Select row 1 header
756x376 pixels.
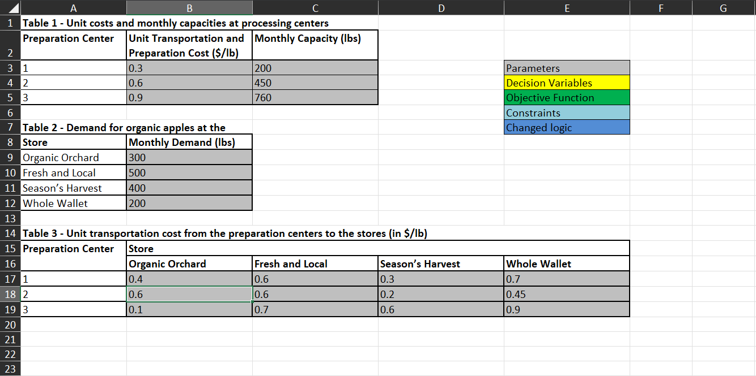tap(10, 23)
